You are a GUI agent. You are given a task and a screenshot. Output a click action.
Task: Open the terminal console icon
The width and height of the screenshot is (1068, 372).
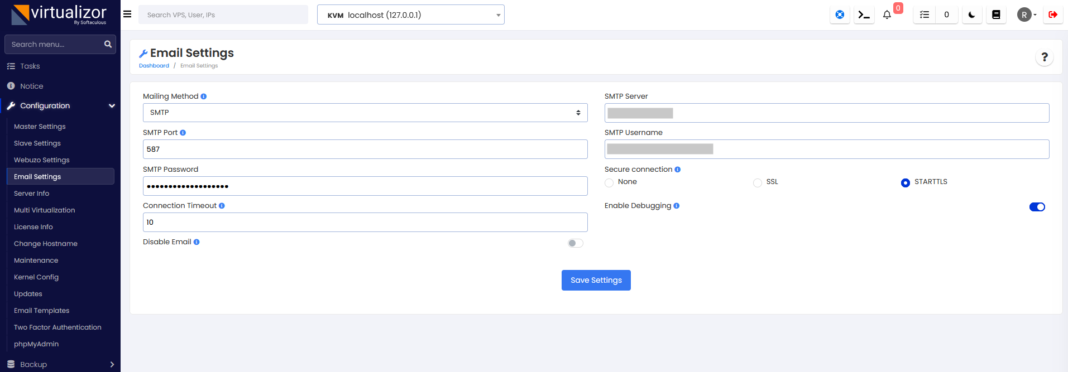point(864,15)
